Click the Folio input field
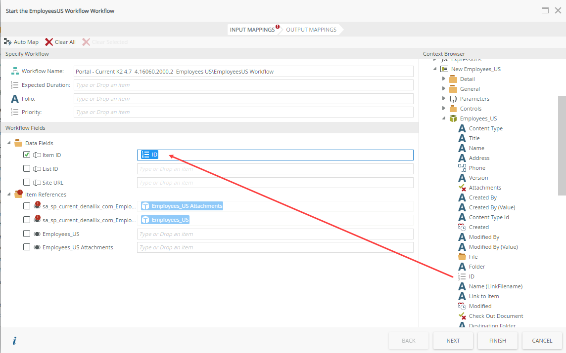Viewport: 566px width, 353px height. [x=243, y=99]
